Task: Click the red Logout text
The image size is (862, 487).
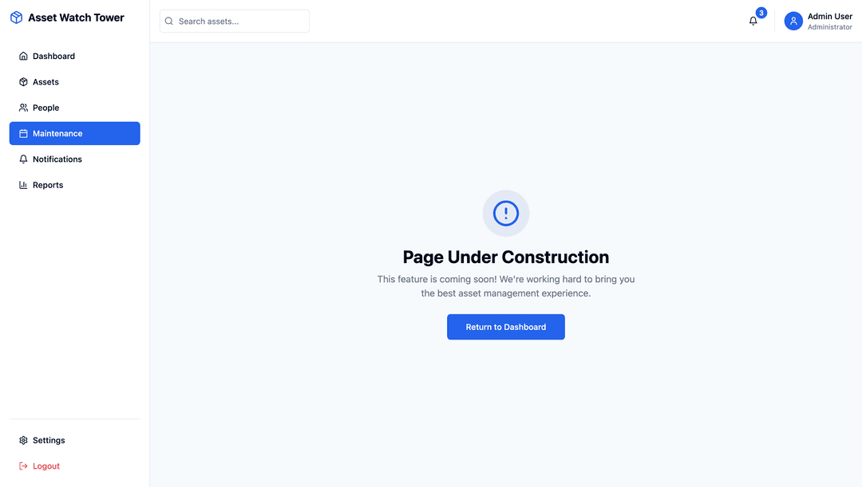Action: point(46,466)
